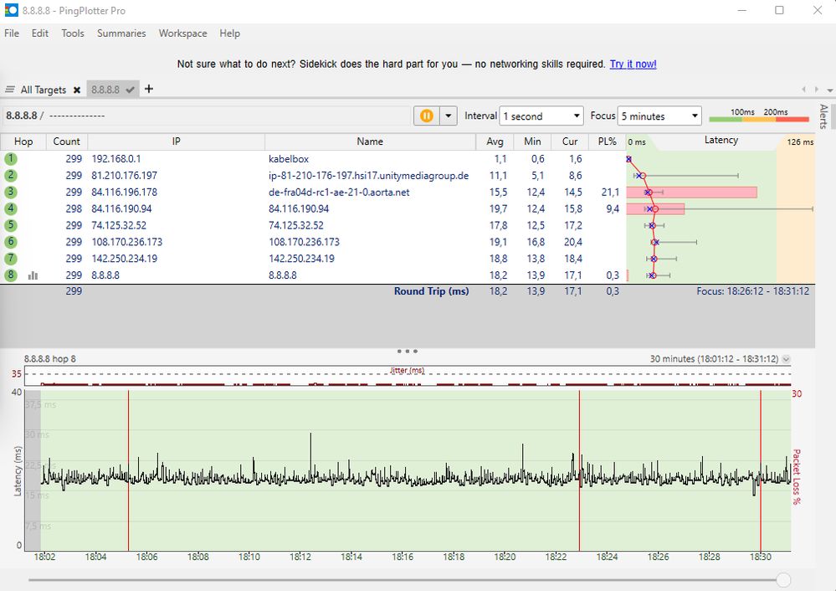This screenshot has height=591, width=836.
Task: Open dropdown arrow beside the pause button
Action: (449, 116)
